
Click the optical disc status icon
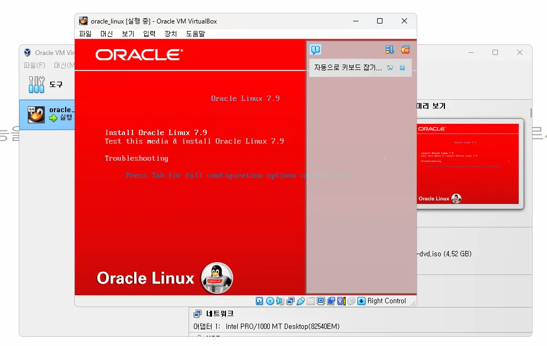[x=270, y=301]
